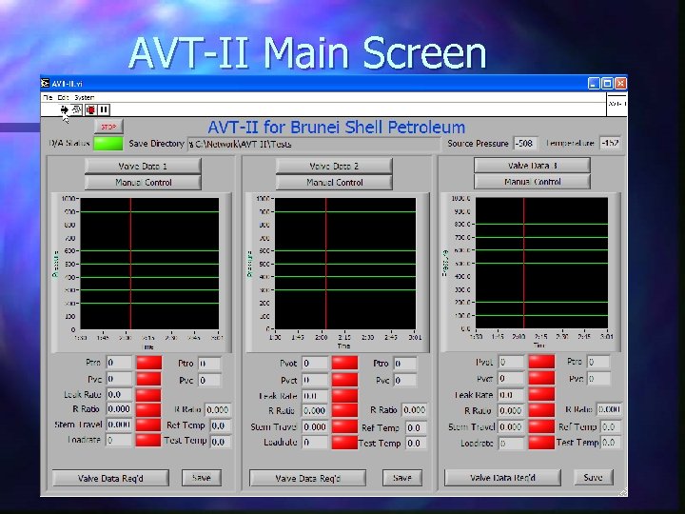
Task: Click the red LED beside Loadrate in the Valve Data 2 panel
Action: click(344, 442)
